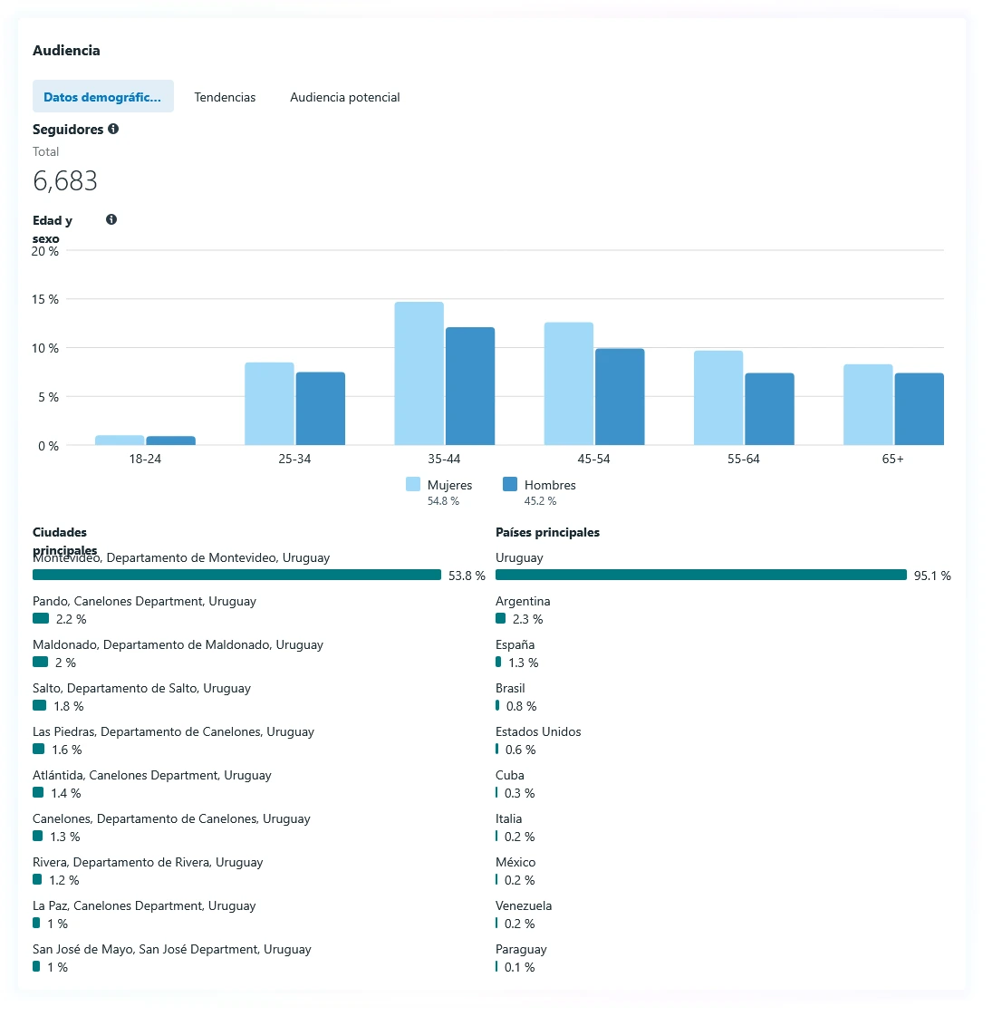Image resolution: width=1002 pixels, height=1026 pixels.
Task: Click the Mujeres light blue legend swatch
Action: click(413, 485)
